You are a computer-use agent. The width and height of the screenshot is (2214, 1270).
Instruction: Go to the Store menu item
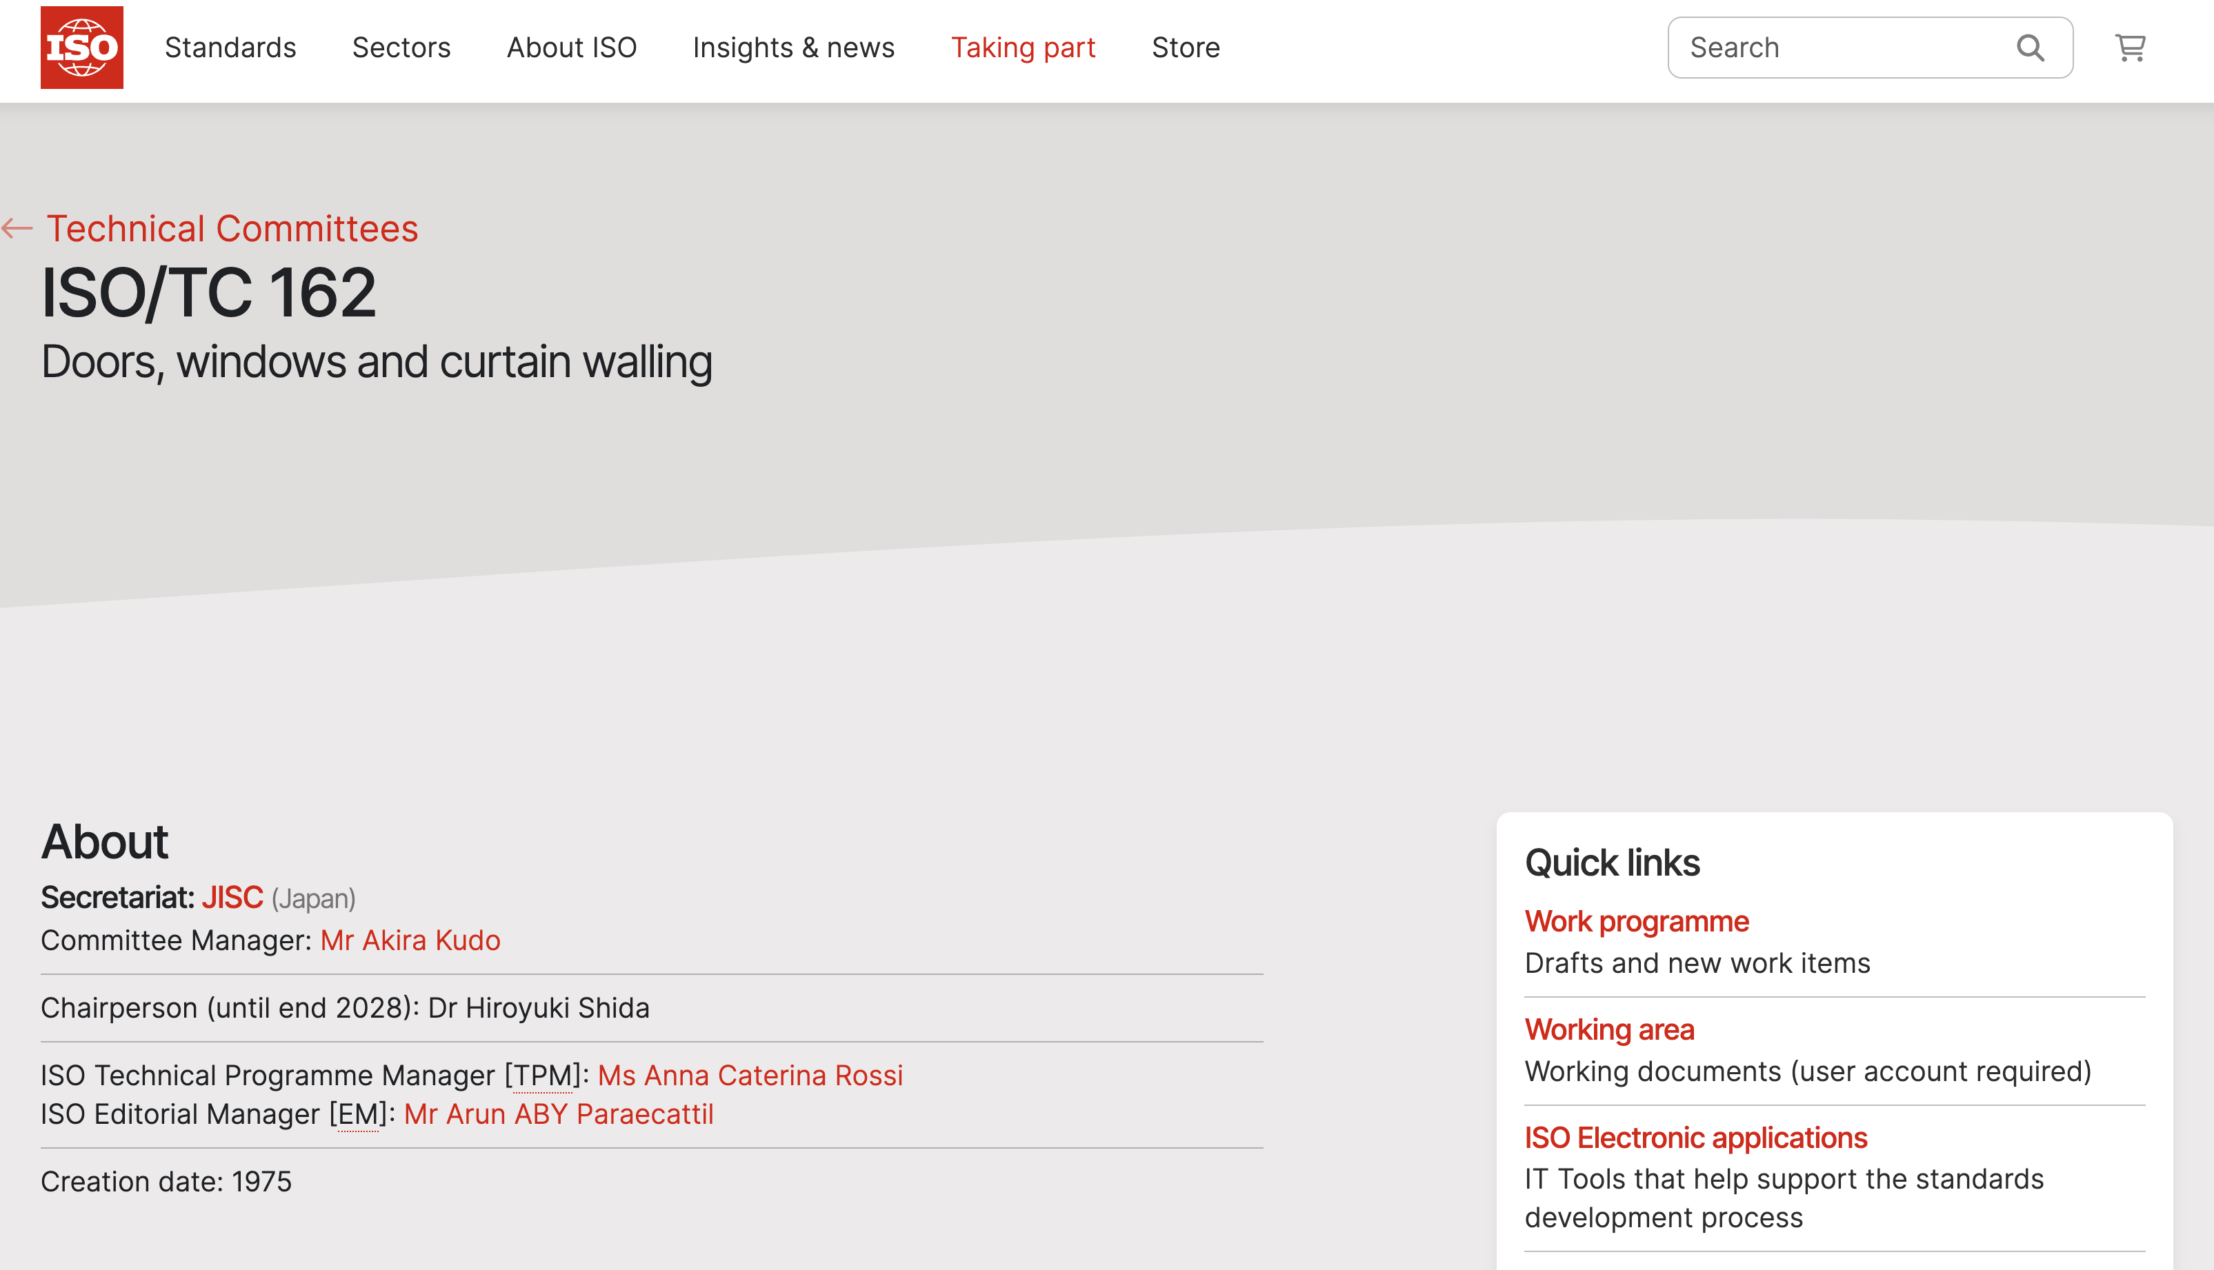tap(1186, 47)
